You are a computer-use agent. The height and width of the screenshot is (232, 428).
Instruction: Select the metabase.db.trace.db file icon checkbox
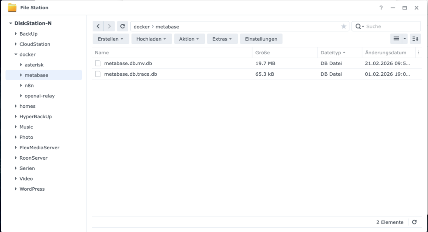click(x=98, y=74)
